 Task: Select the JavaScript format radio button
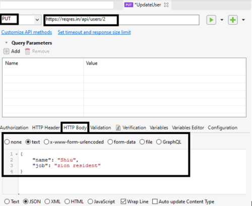[90, 201]
